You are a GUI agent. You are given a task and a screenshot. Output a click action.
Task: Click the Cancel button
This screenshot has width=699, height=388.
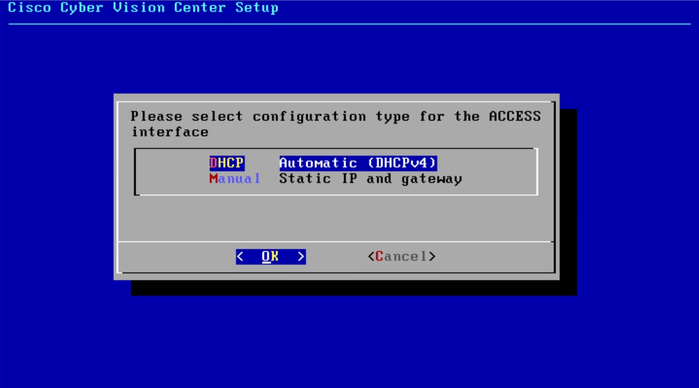tap(401, 256)
